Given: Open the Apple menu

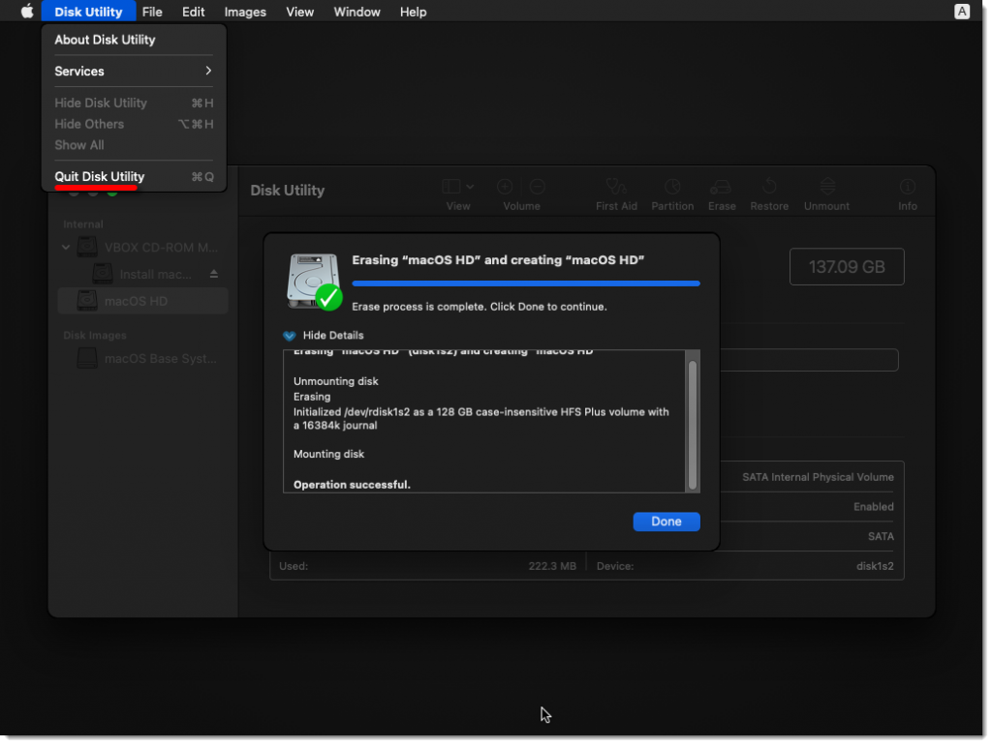Looking at the screenshot, I should (x=26, y=12).
